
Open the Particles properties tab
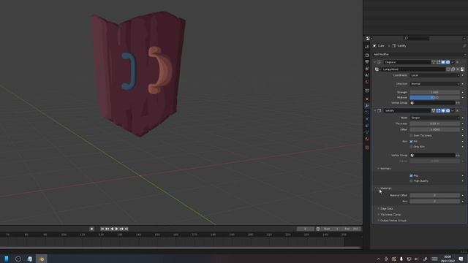367,112
